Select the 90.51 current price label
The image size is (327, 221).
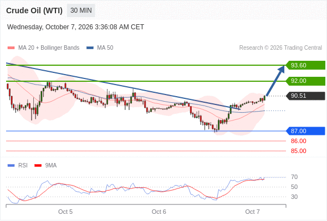click(305, 96)
